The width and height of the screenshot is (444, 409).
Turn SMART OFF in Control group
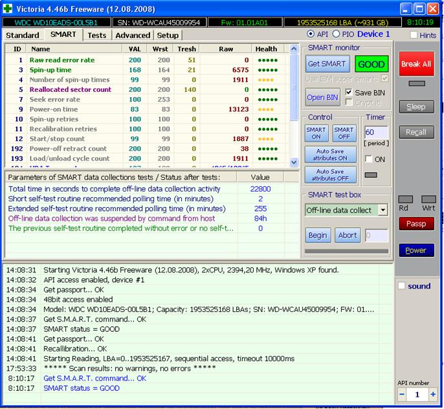344,133
